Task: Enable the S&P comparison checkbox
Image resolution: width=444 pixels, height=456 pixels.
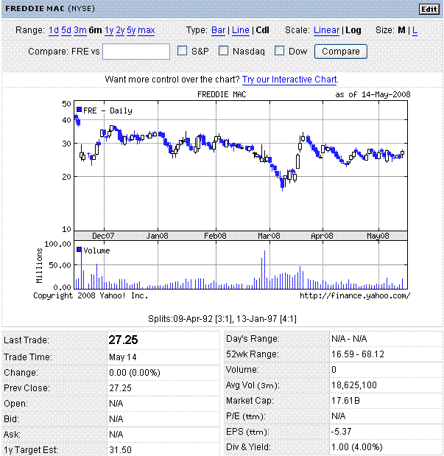Action: click(x=183, y=52)
